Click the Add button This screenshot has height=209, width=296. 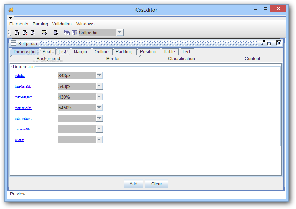[133, 184]
